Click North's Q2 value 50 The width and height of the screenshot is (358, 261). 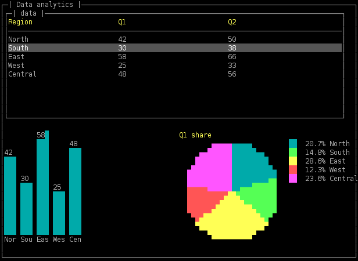coord(232,39)
